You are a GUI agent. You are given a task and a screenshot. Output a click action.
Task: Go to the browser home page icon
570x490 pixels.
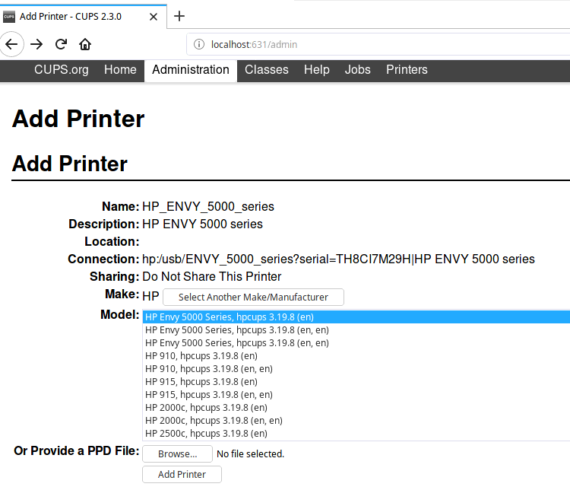coord(85,44)
